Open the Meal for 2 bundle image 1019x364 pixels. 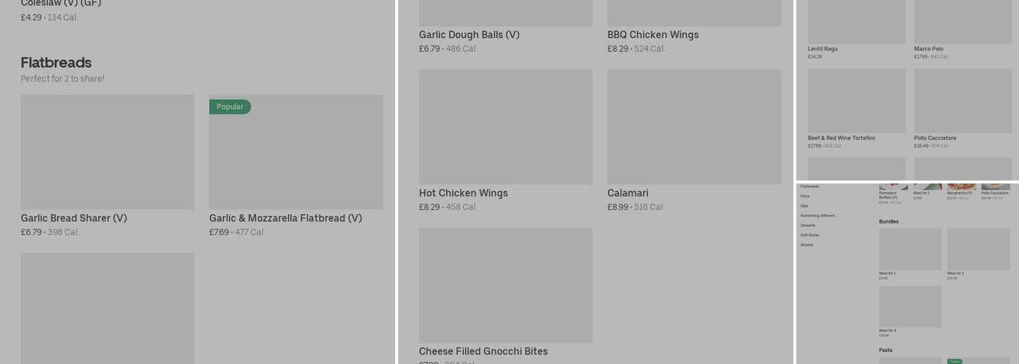click(978, 249)
